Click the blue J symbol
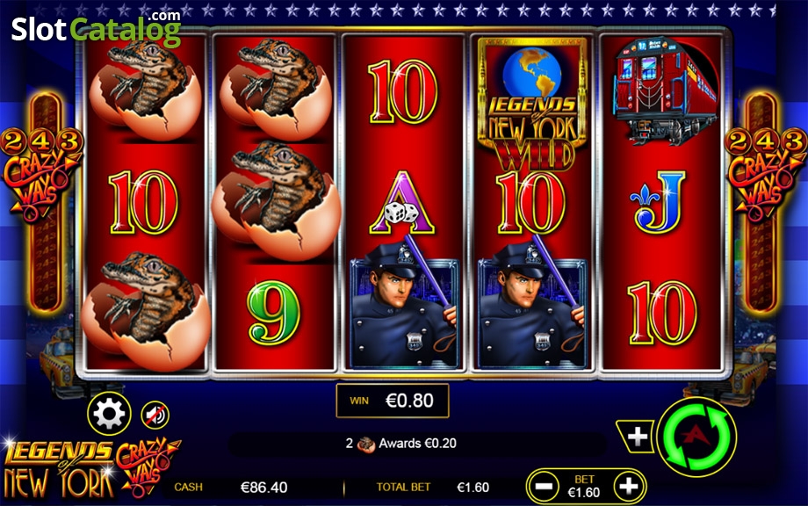This screenshot has width=808, height=506. click(658, 202)
